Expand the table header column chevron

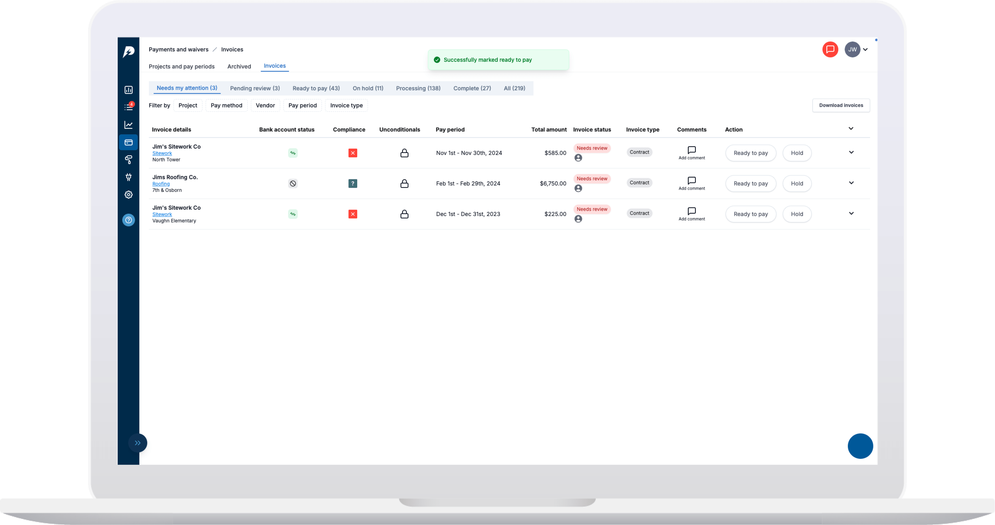coord(851,129)
